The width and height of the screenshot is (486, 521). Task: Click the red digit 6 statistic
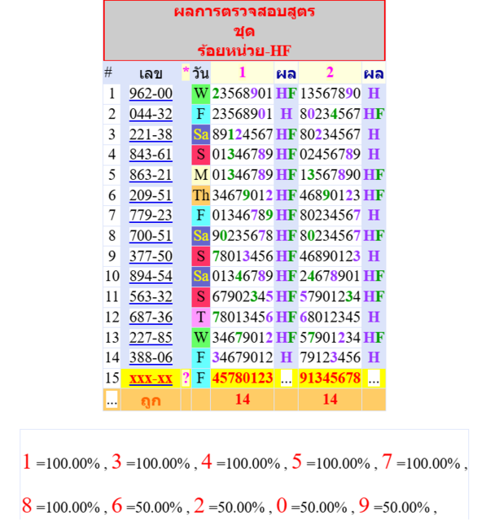116,506
